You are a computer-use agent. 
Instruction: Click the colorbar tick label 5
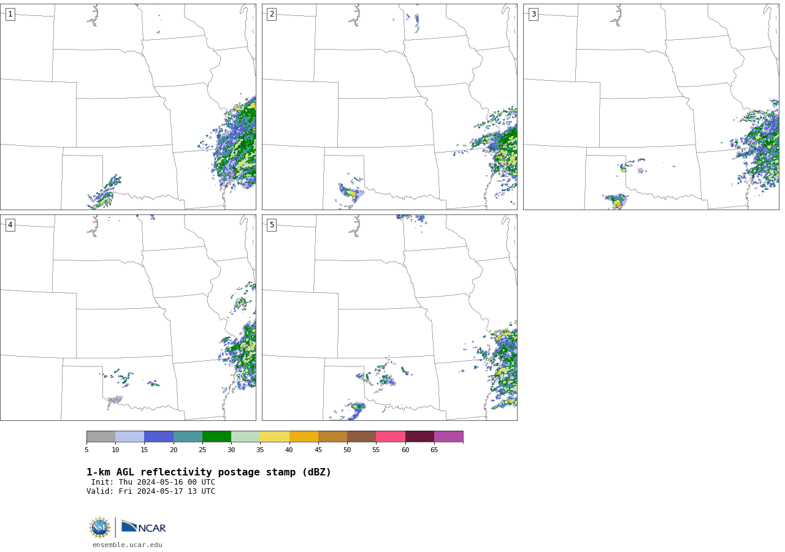[x=86, y=450]
